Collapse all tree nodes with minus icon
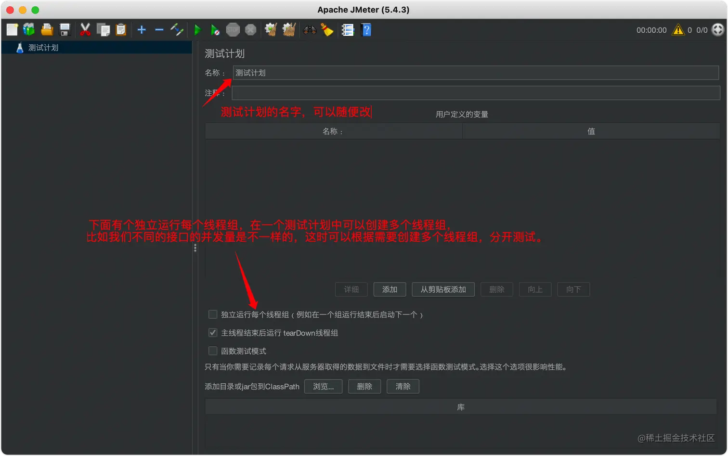728x456 pixels. 159,30
